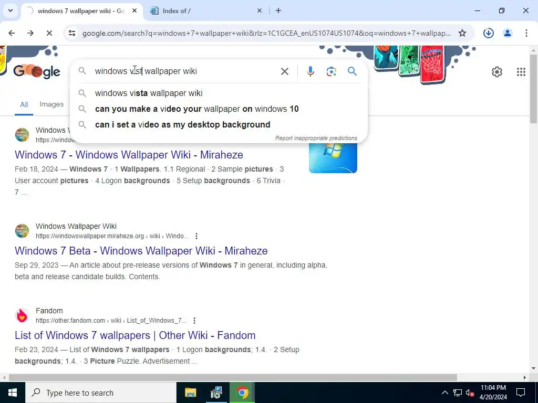538x403 pixels.
Task: Open the tab search dropdown arrow
Action: click(x=11, y=10)
